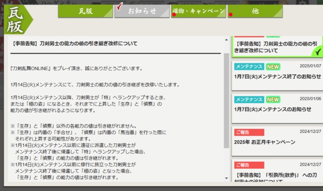This screenshot has height=191, width=323.
Task: Click the NEW badge on 2025/01/07 notice
Action: tap(273, 67)
